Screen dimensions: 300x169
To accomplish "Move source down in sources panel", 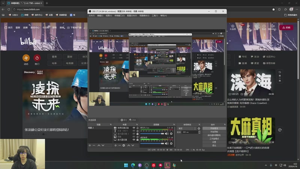I will click(133, 145).
